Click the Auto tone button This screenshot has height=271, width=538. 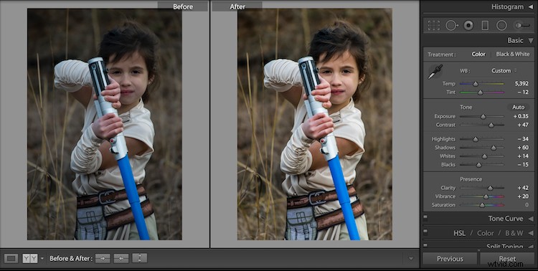pos(518,107)
